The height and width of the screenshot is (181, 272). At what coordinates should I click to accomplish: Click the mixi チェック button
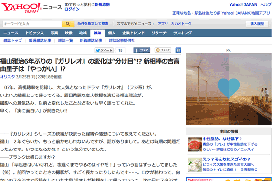click(x=163, y=50)
